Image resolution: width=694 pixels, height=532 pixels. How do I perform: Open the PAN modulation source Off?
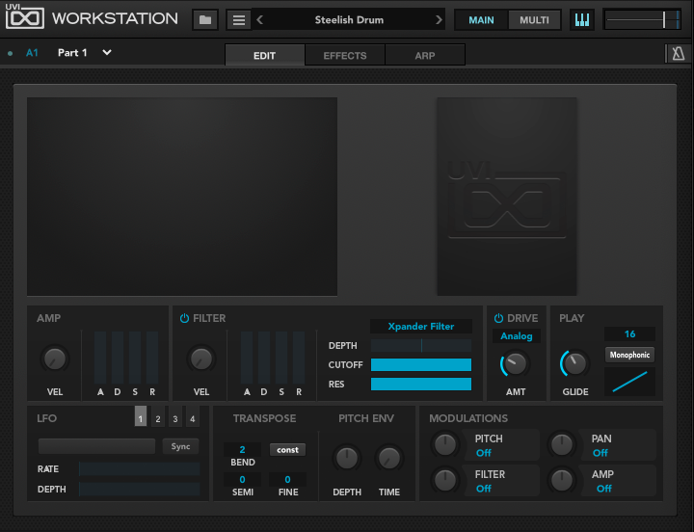pyautogui.click(x=601, y=453)
